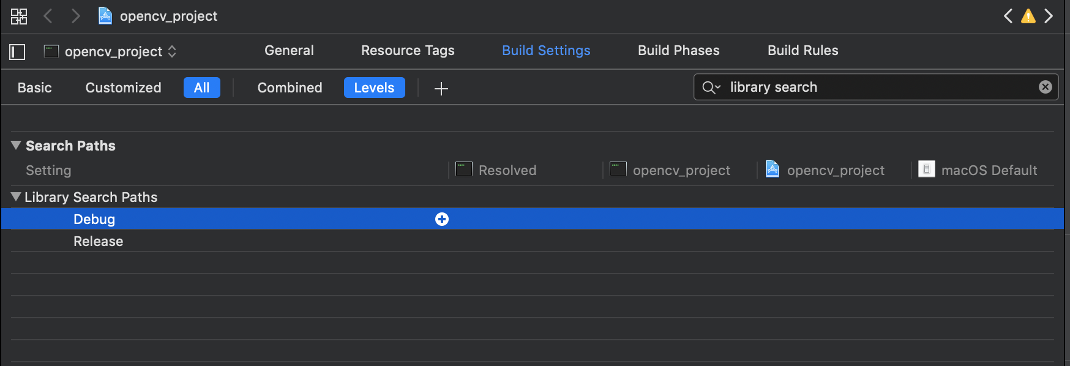This screenshot has width=1070, height=366.
Task: Go back with the left chevron
Action: tap(48, 16)
